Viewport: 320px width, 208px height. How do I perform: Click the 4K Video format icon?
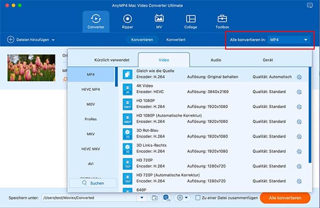(x=127, y=89)
